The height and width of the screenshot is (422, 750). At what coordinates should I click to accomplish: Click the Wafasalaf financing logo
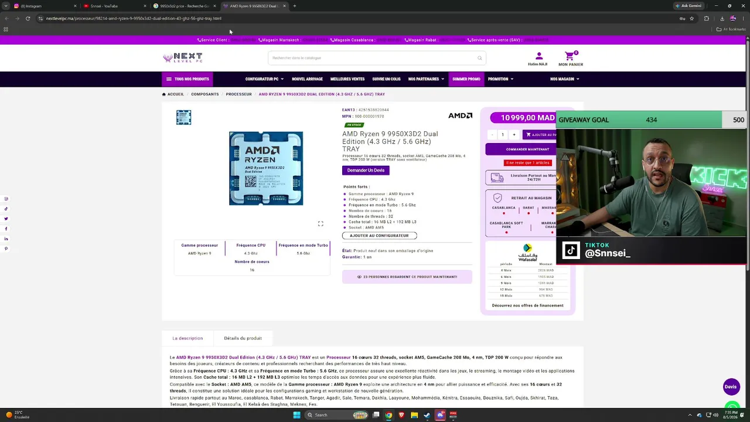[x=527, y=253]
